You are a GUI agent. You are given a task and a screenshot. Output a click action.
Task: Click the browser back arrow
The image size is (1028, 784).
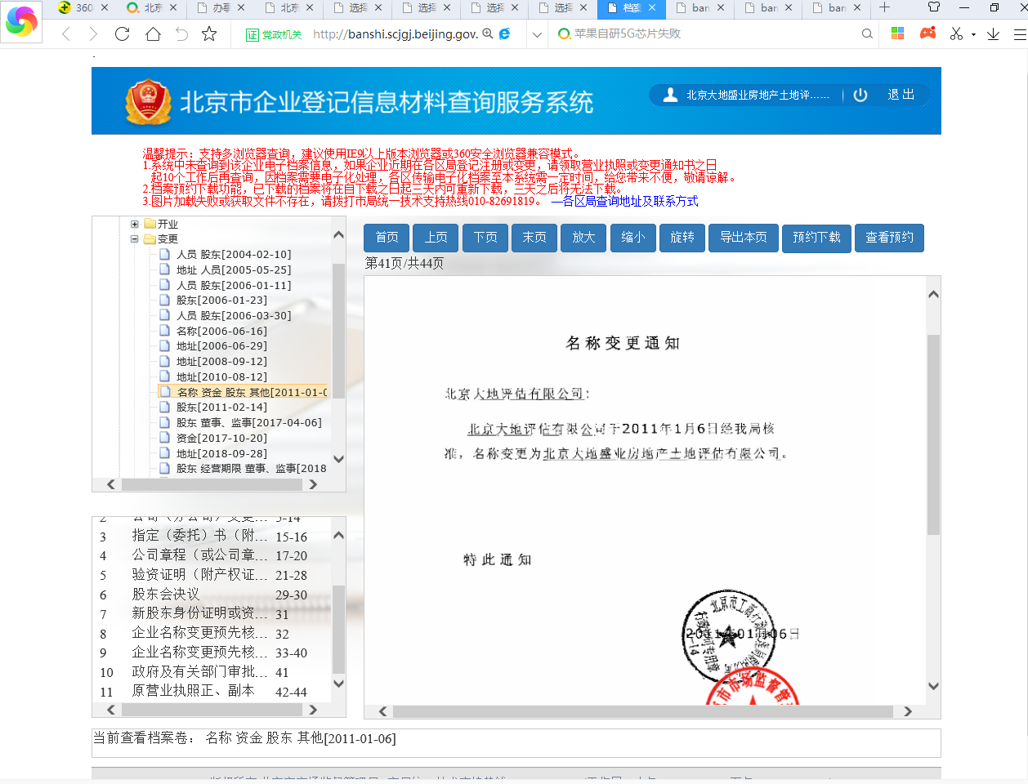[x=66, y=34]
